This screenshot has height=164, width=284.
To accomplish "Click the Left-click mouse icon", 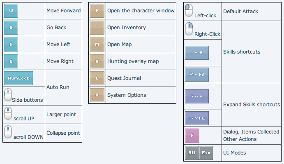I will [x=189, y=10].
